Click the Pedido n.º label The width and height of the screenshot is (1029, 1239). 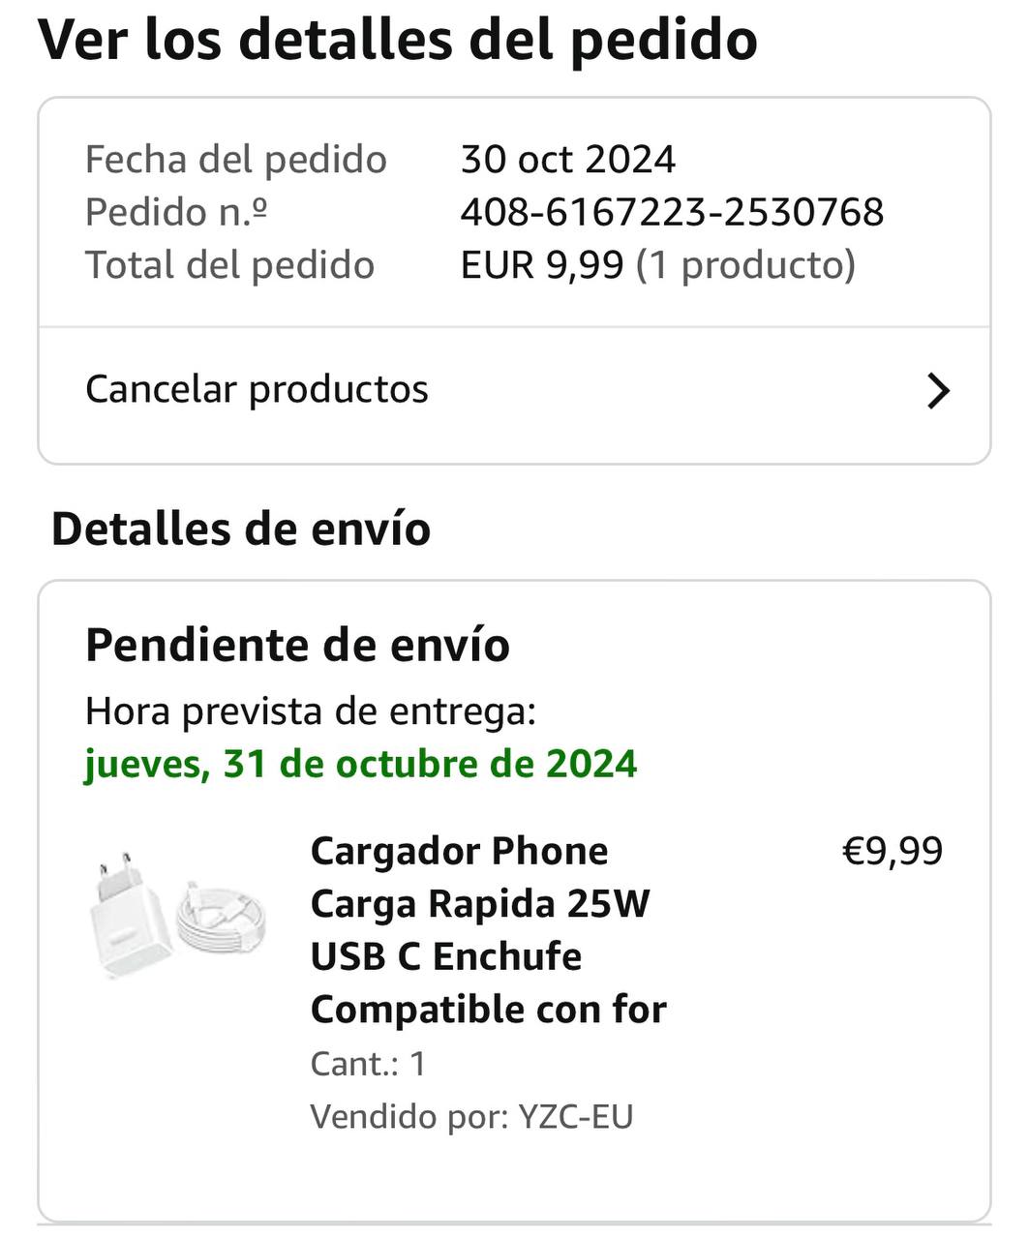[x=176, y=212]
